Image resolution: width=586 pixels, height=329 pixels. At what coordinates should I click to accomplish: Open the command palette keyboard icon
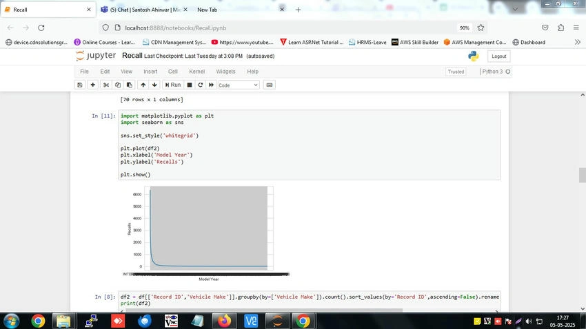tap(269, 85)
